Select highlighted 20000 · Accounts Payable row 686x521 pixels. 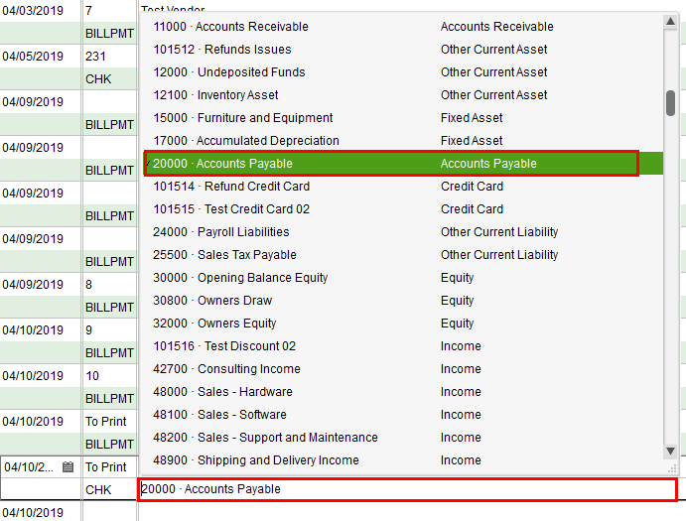[x=403, y=164]
